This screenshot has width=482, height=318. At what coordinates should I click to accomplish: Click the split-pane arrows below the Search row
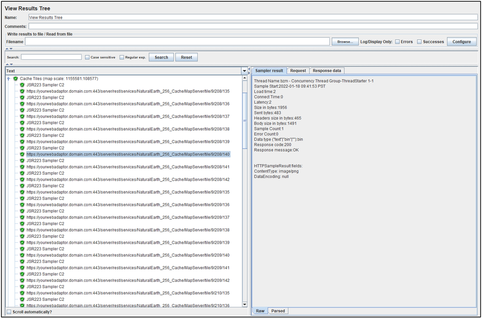coord(9,65)
